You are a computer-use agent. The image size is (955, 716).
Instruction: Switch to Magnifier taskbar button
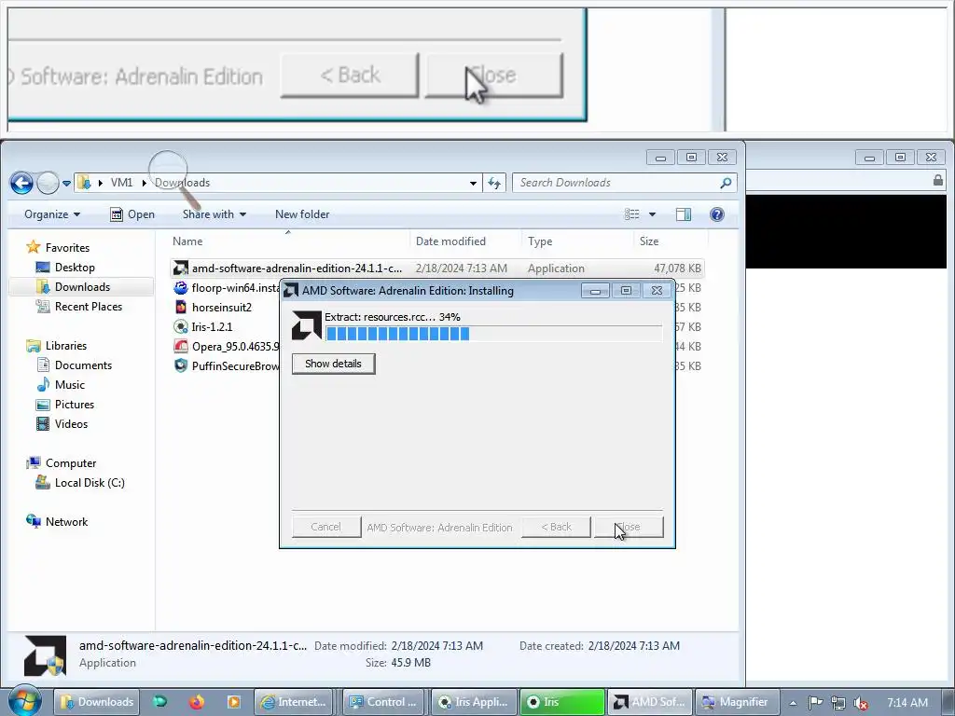(739, 702)
